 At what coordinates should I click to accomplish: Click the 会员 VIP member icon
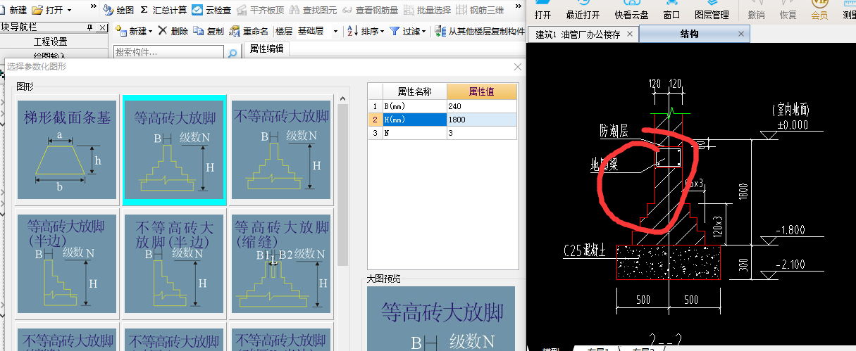[x=819, y=10]
